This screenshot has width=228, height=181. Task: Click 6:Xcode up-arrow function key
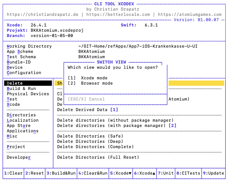coord(145,173)
